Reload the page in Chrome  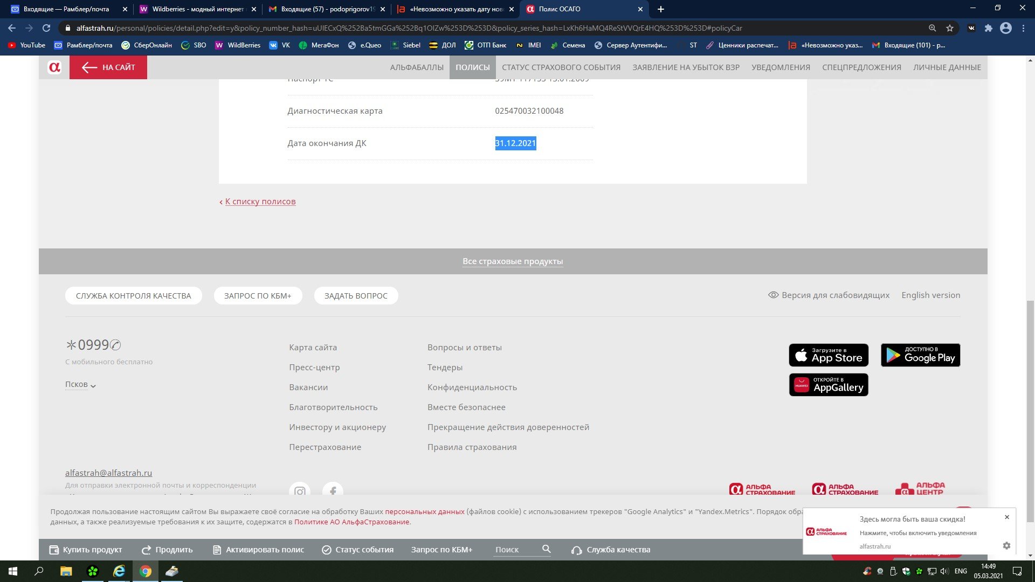(46, 28)
